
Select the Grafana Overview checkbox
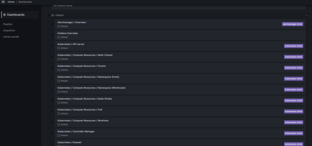(x=52, y=35)
